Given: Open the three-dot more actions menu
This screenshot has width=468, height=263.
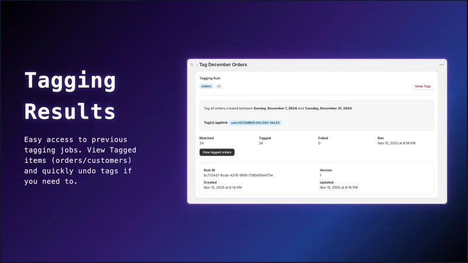Looking at the screenshot, I should point(442,65).
